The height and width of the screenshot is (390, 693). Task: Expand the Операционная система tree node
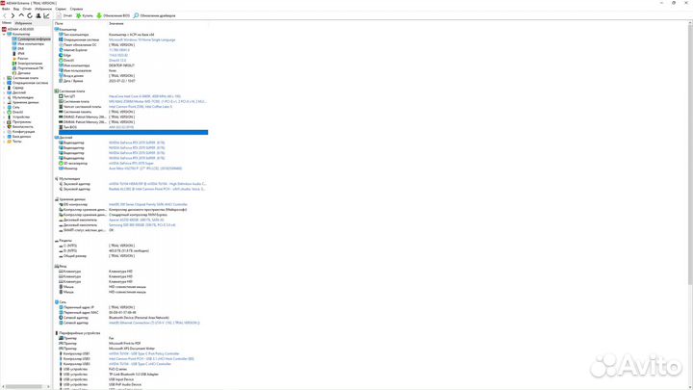click(3, 82)
